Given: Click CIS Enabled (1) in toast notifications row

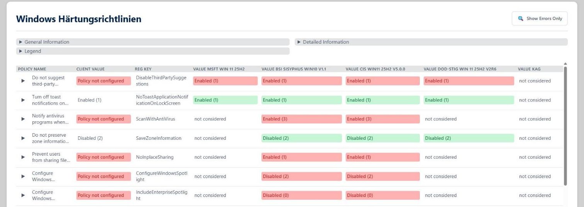Looking at the screenshot, I should (383, 100).
